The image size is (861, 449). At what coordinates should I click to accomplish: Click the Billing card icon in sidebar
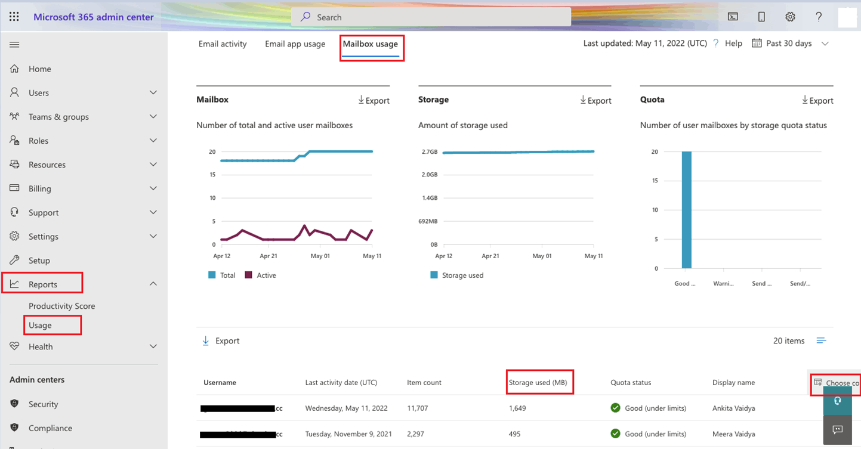(x=15, y=188)
